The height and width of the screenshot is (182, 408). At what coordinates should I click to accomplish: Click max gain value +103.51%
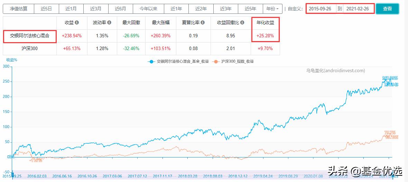pos(160,49)
